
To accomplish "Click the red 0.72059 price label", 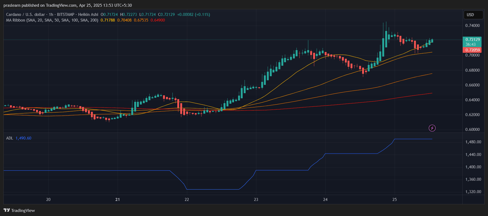I will pos(472,50).
